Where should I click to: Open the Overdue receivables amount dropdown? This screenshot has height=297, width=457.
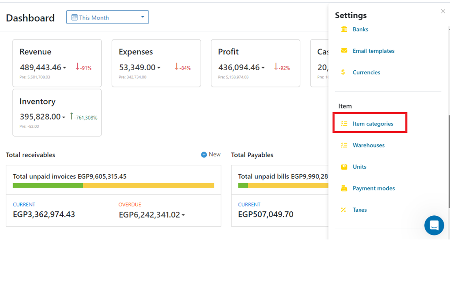pos(183,215)
